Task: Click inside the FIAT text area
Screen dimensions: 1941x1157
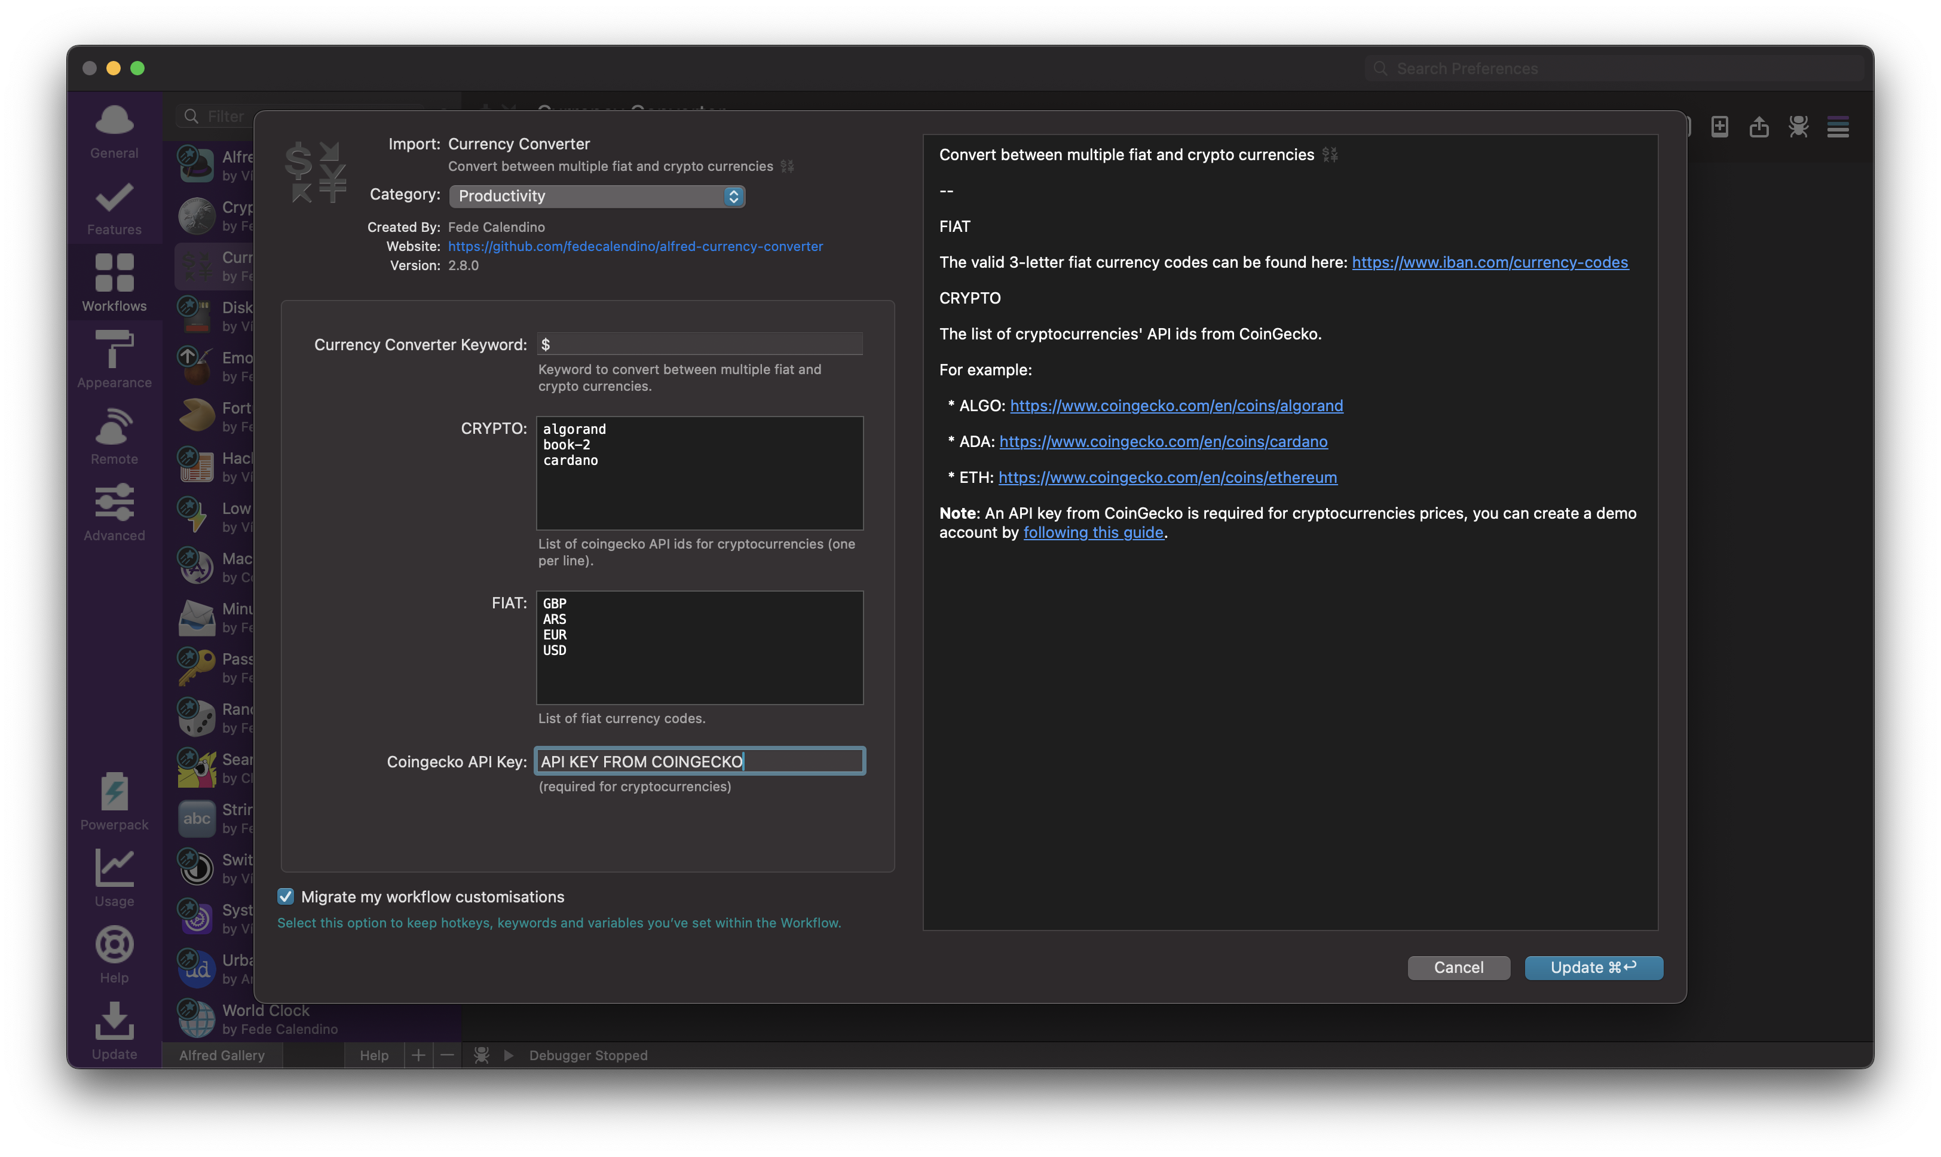Action: pos(699,647)
